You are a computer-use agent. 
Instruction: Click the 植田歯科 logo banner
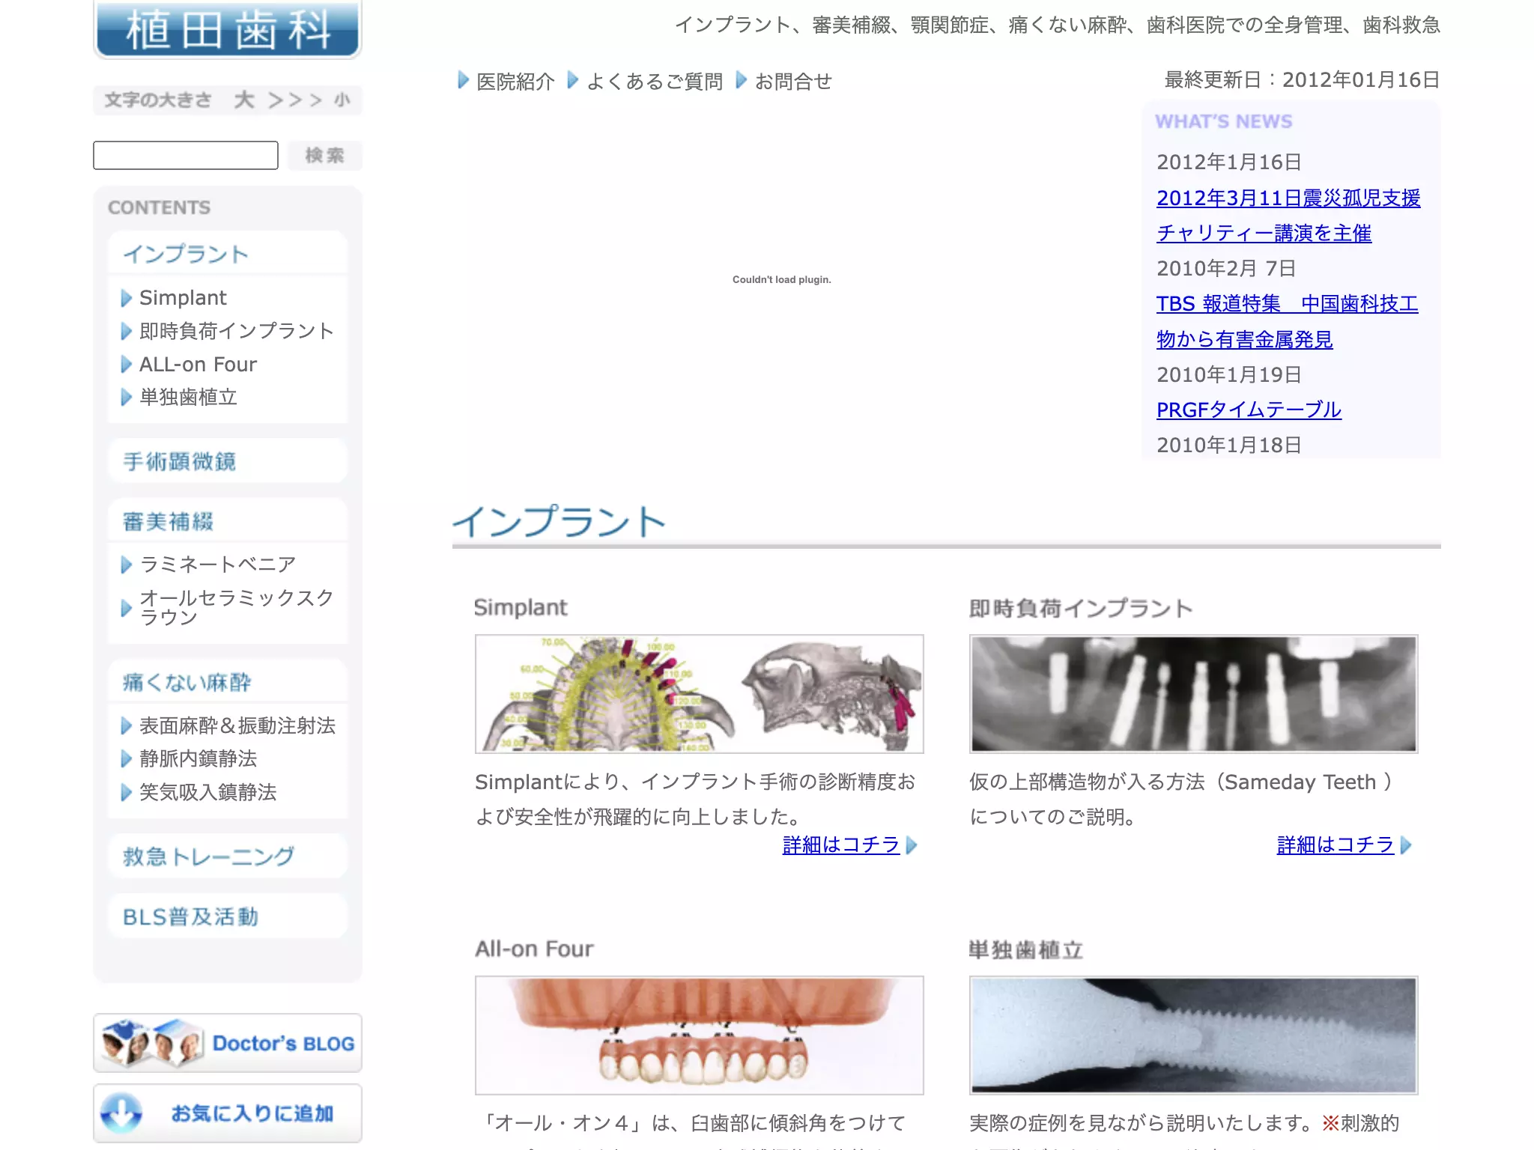pyautogui.click(x=228, y=29)
